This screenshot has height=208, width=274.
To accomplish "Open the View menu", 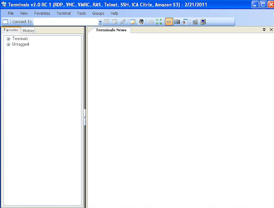I will tap(24, 13).
